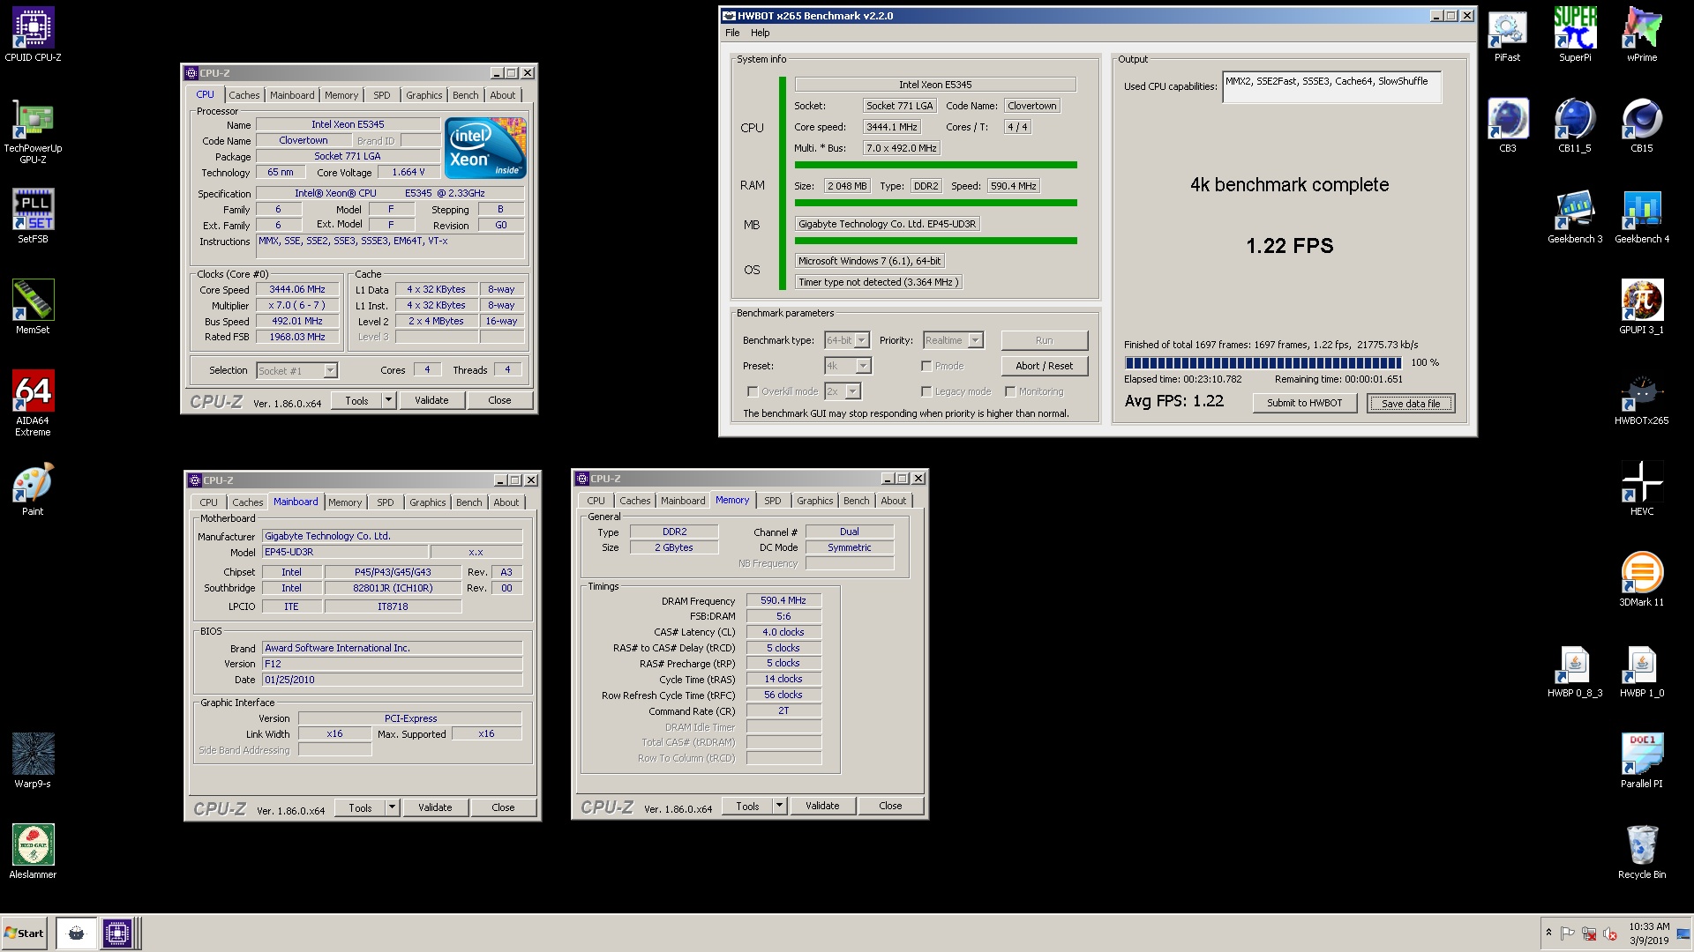This screenshot has height=952, width=1694.
Task: Click the muted volume tray icon
Action: coord(1609,933)
